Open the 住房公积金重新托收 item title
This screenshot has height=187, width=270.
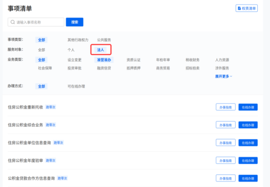pos(25,107)
